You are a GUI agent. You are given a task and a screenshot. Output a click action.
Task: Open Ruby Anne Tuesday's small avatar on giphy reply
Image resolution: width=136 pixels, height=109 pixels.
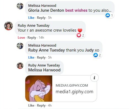coord(20,66)
